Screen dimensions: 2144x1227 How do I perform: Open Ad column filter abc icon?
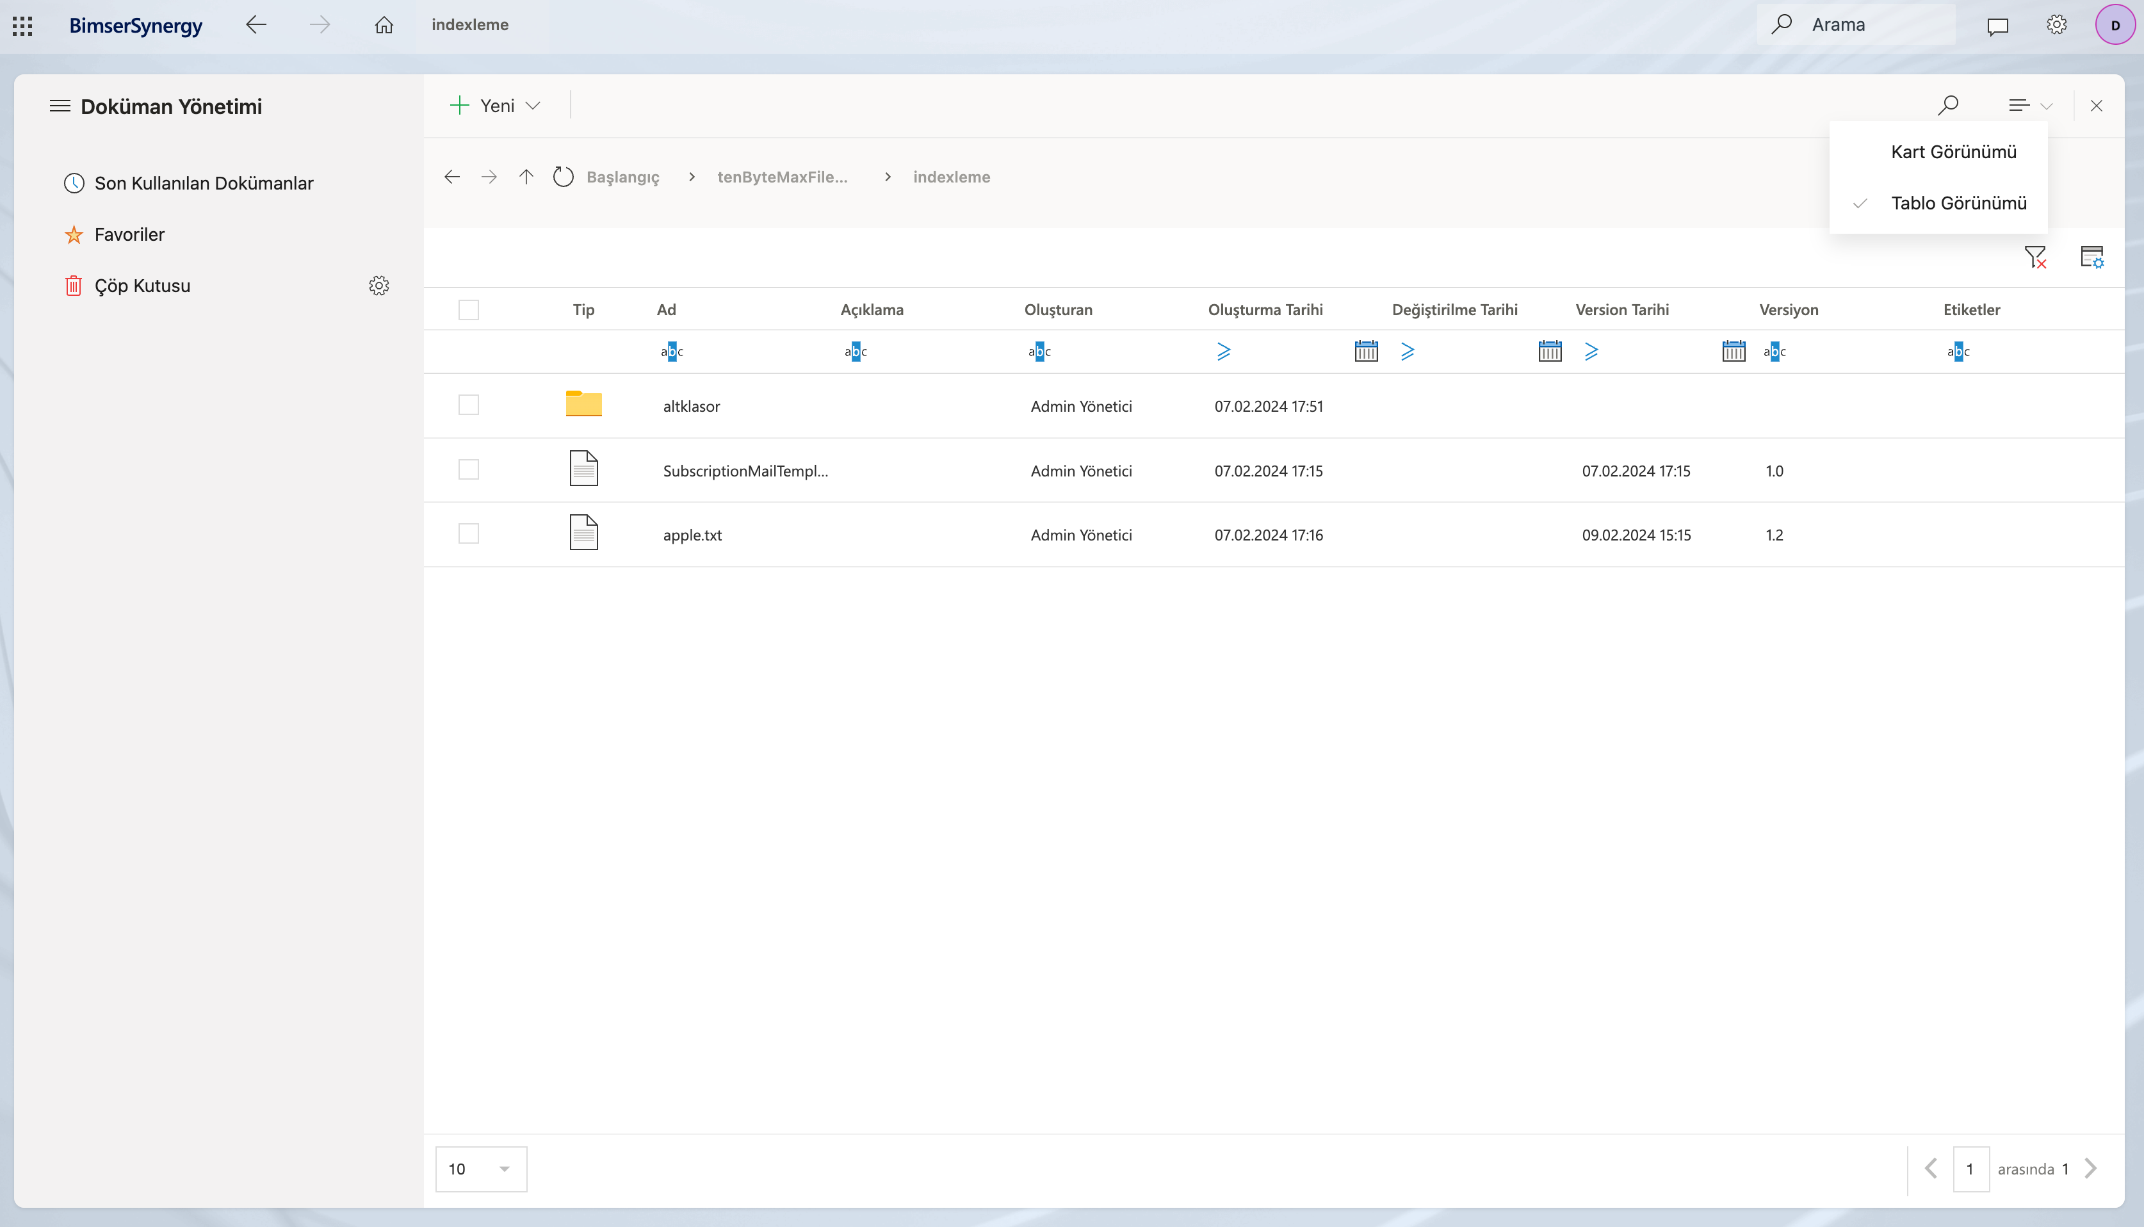671,352
